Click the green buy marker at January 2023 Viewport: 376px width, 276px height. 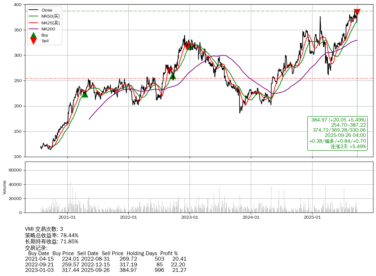(x=190, y=47)
